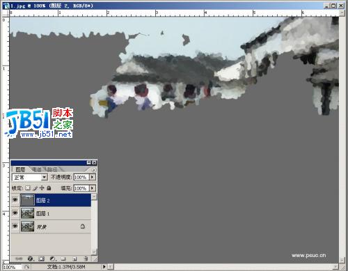
Task: Open the 填充 fill slider arrow
Action: pyautogui.click(x=93, y=188)
